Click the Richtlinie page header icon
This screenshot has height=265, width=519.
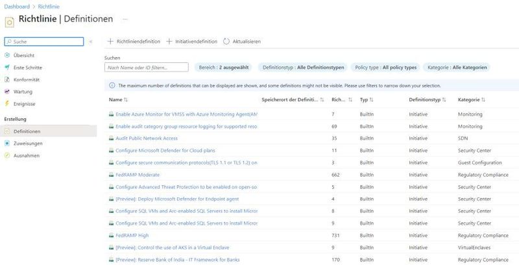9,22
